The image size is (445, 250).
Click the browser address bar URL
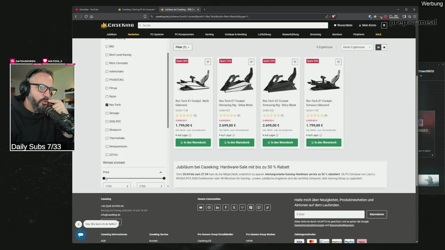(x=202, y=16)
